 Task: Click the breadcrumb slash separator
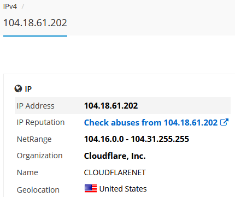pos(23,7)
